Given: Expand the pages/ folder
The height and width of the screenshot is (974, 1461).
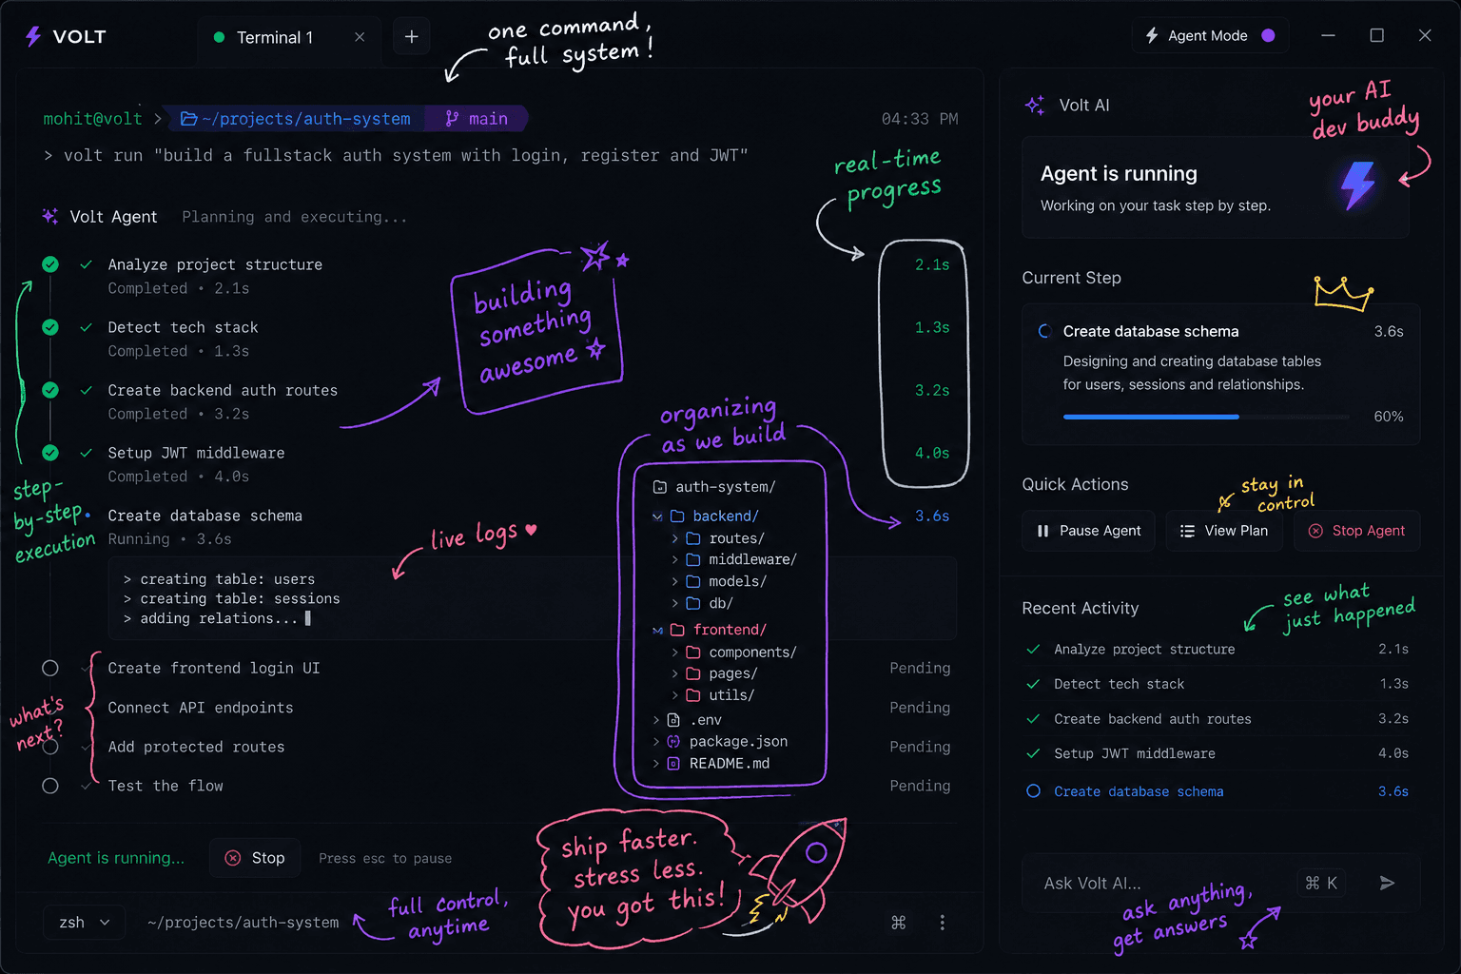Looking at the screenshot, I should [675, 674].
